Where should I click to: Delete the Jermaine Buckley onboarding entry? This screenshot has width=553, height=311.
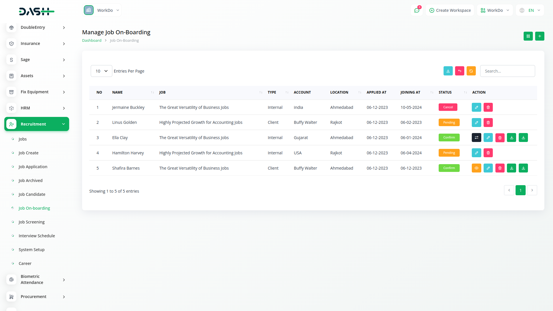point(488,107)
